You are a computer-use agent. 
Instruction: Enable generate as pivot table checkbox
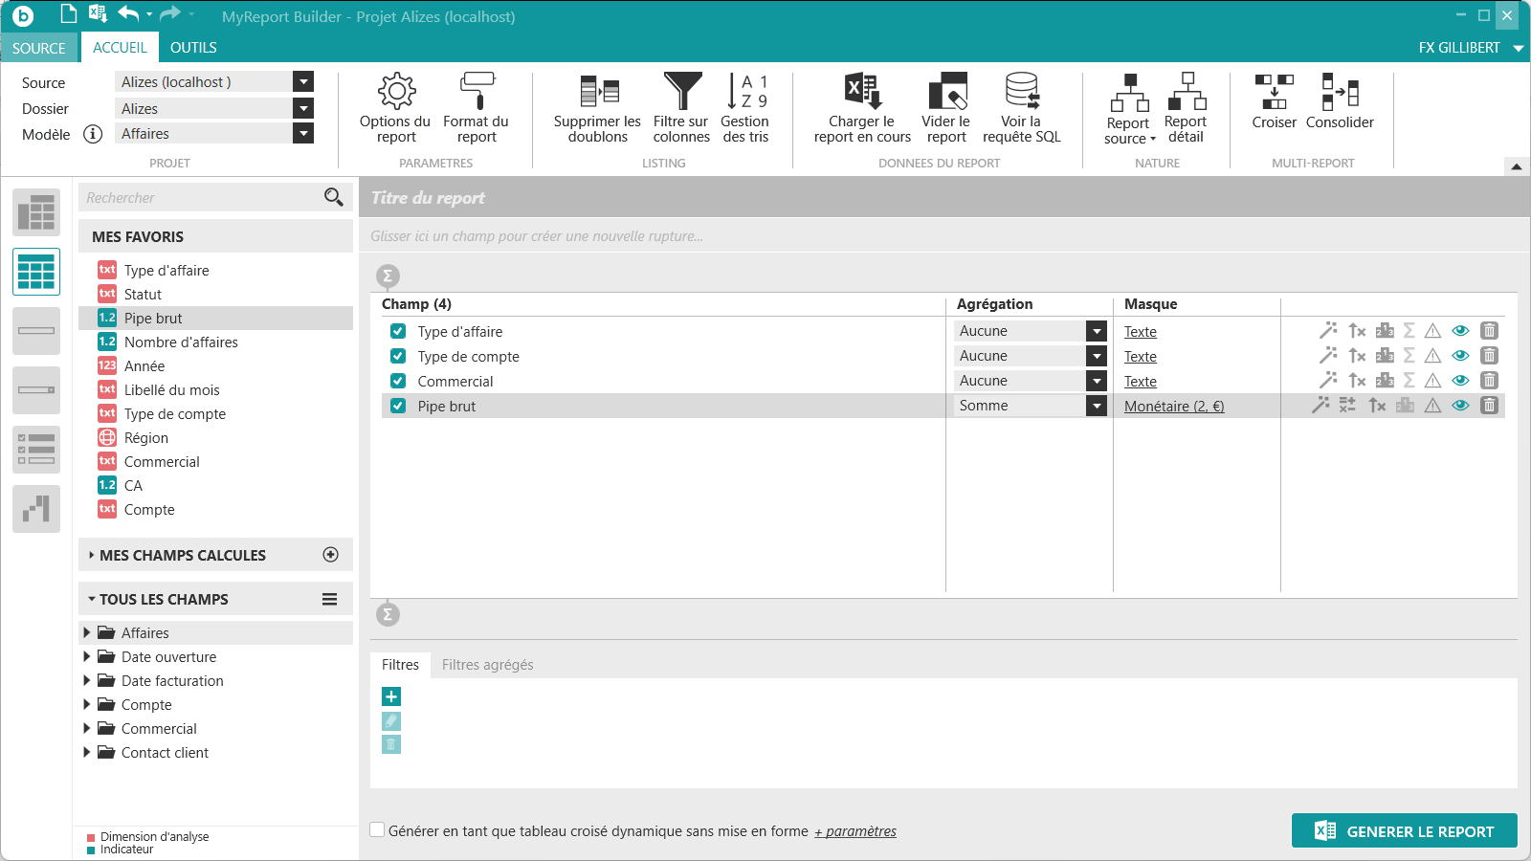(x=378, y=830)
